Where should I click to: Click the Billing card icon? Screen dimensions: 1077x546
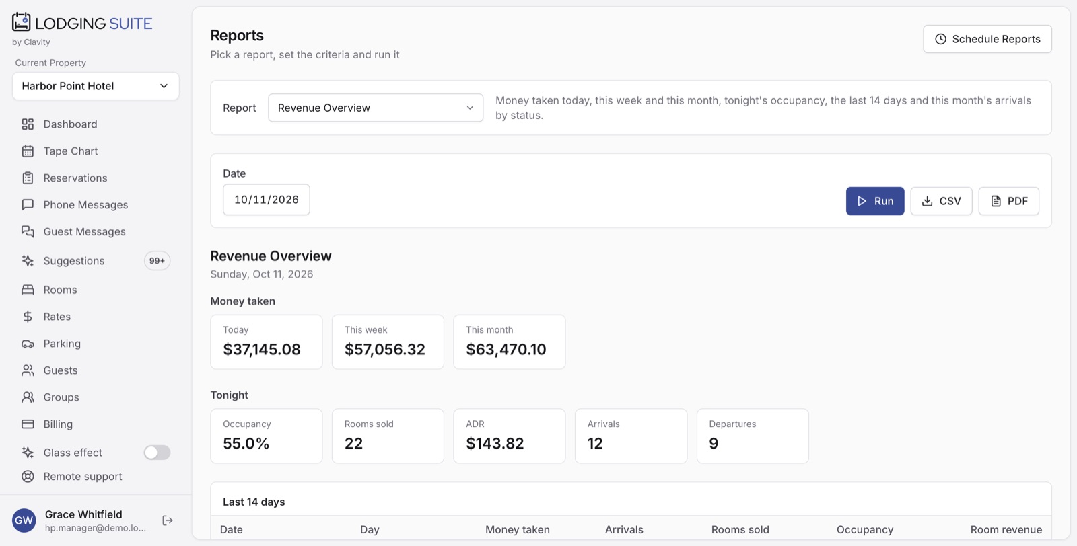28,424
